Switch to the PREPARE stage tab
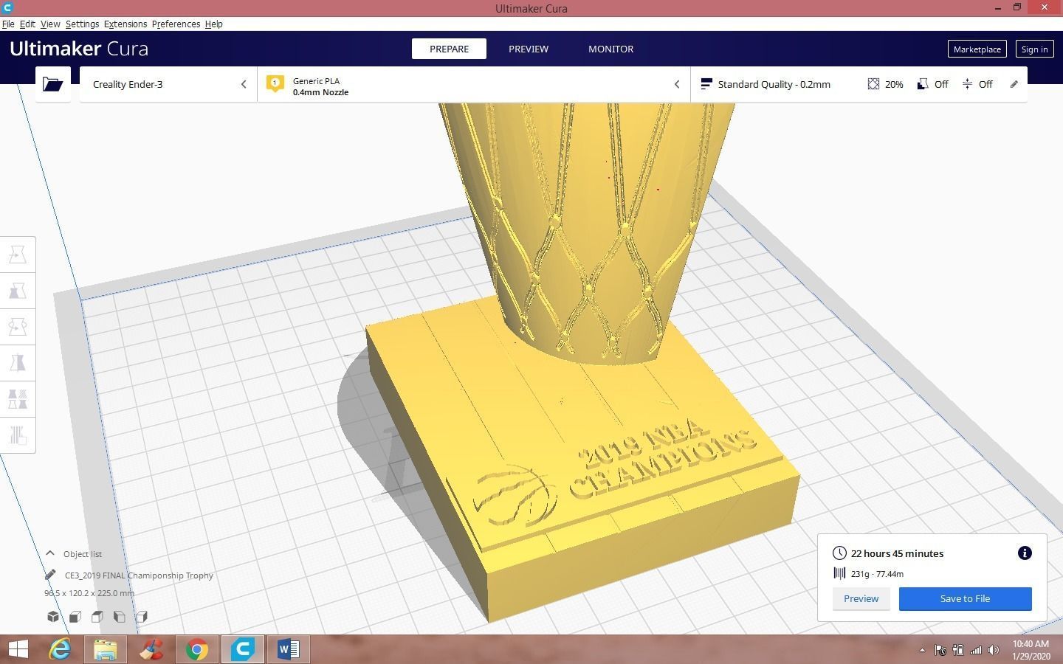The height and width of the screenshot is (664, 1063). [x=449, y=49]
